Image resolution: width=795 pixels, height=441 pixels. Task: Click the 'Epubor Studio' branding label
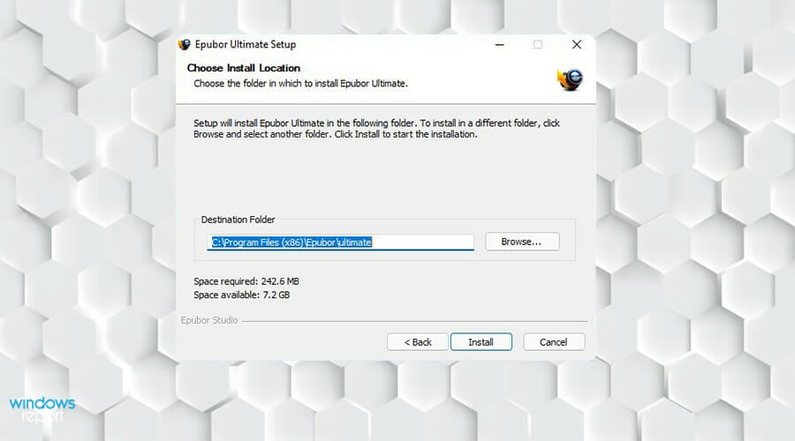[209, 320]
